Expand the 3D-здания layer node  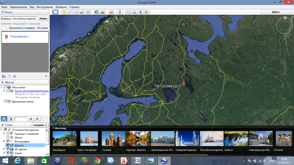point(4,149)
